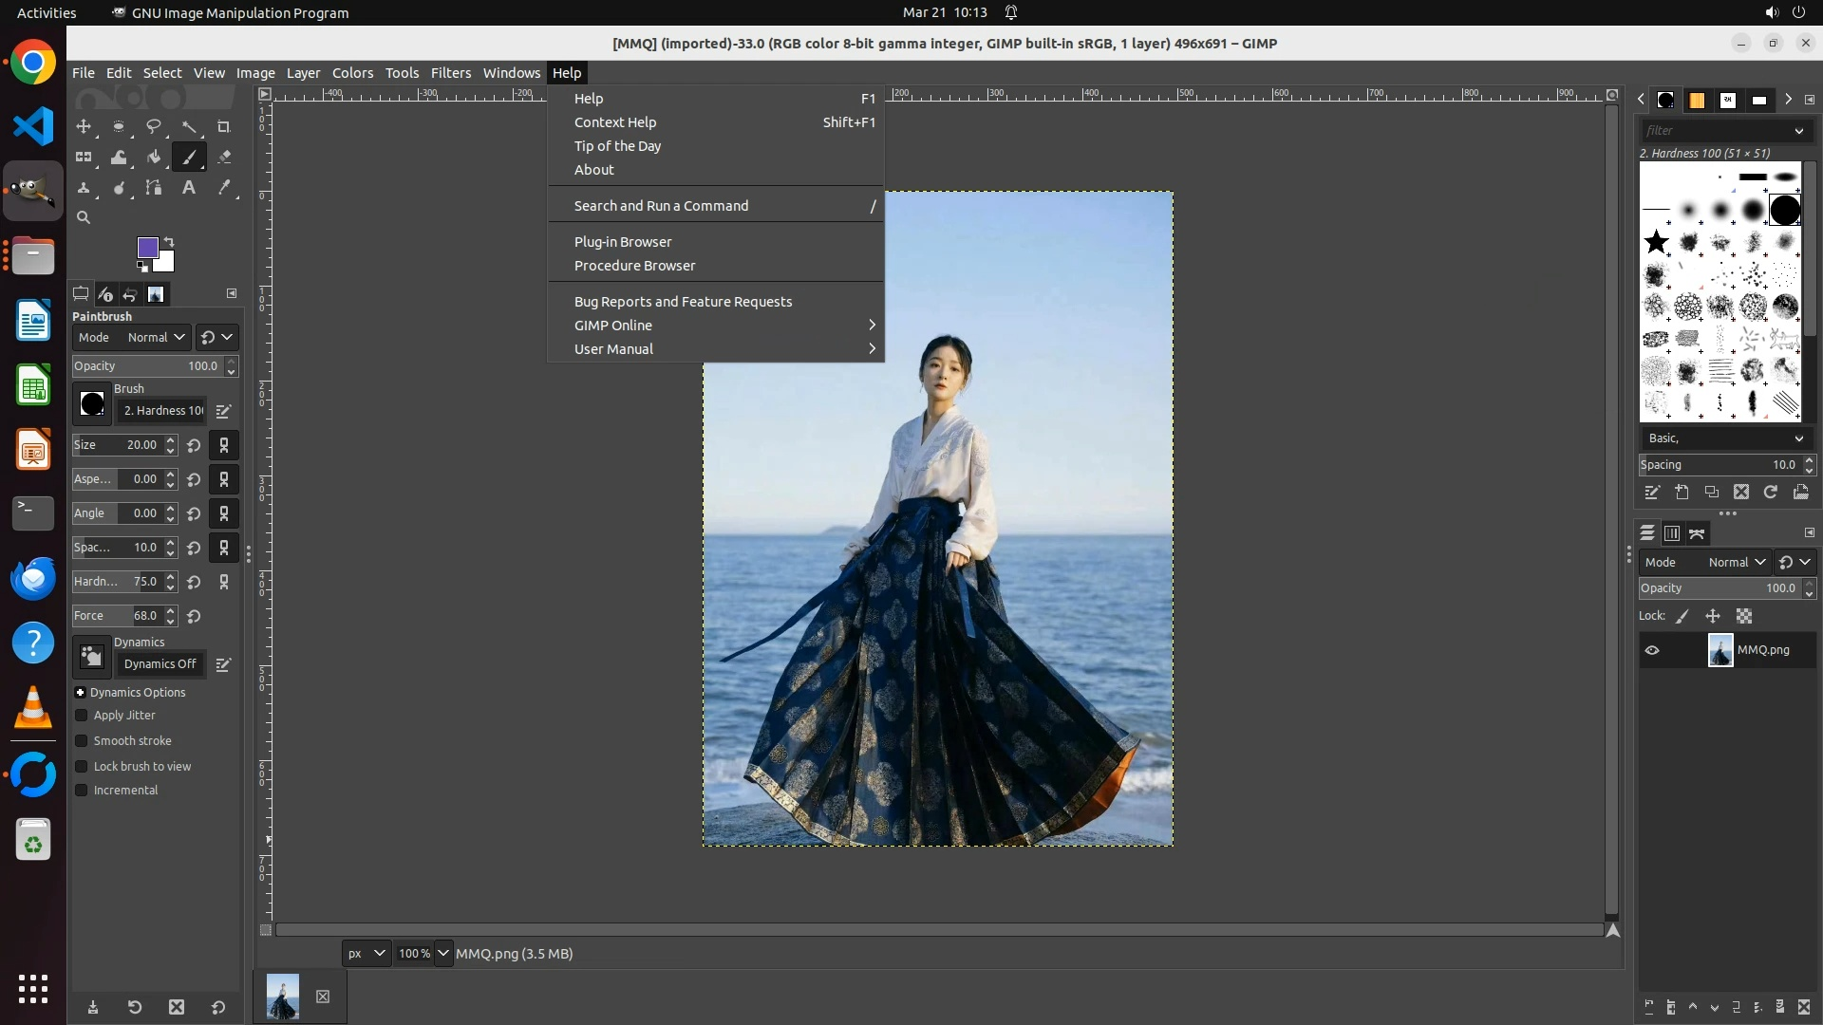The image size is (1823, 1025).
Task: Open the zoom percentage dropdown in status bar
Action: pos(443,954)
